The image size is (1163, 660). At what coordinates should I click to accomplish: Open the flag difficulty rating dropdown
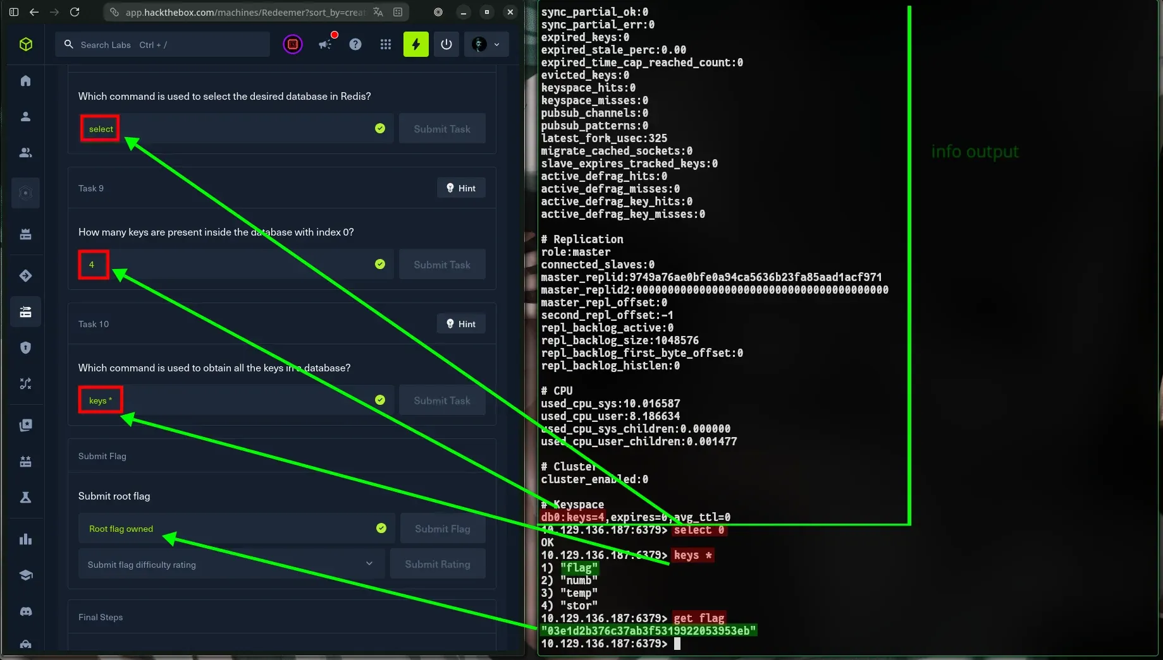(231, 564)
